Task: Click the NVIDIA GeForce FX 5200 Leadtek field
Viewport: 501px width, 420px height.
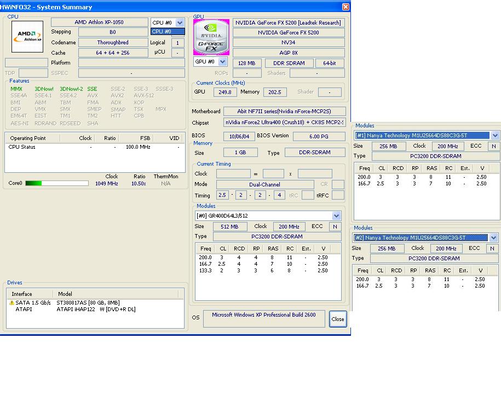Action: click(289, 22)
